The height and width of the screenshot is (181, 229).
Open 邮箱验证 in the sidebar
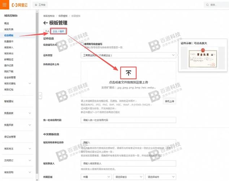click(x=9, y=59)
